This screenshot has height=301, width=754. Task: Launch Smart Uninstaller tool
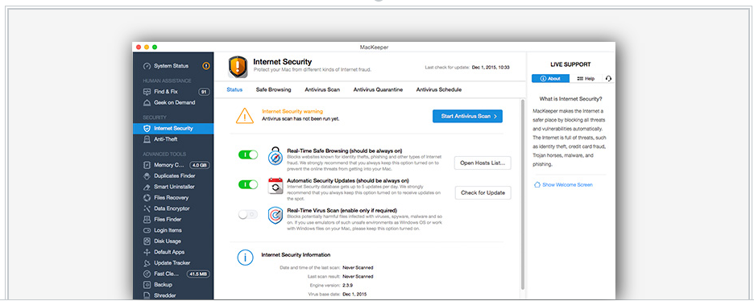(x=173, y=187)
